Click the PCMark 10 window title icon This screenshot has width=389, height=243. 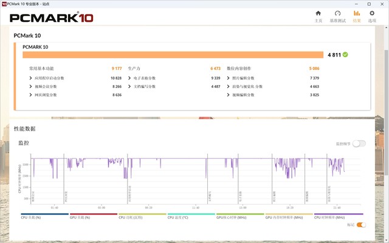coord(4,4)
